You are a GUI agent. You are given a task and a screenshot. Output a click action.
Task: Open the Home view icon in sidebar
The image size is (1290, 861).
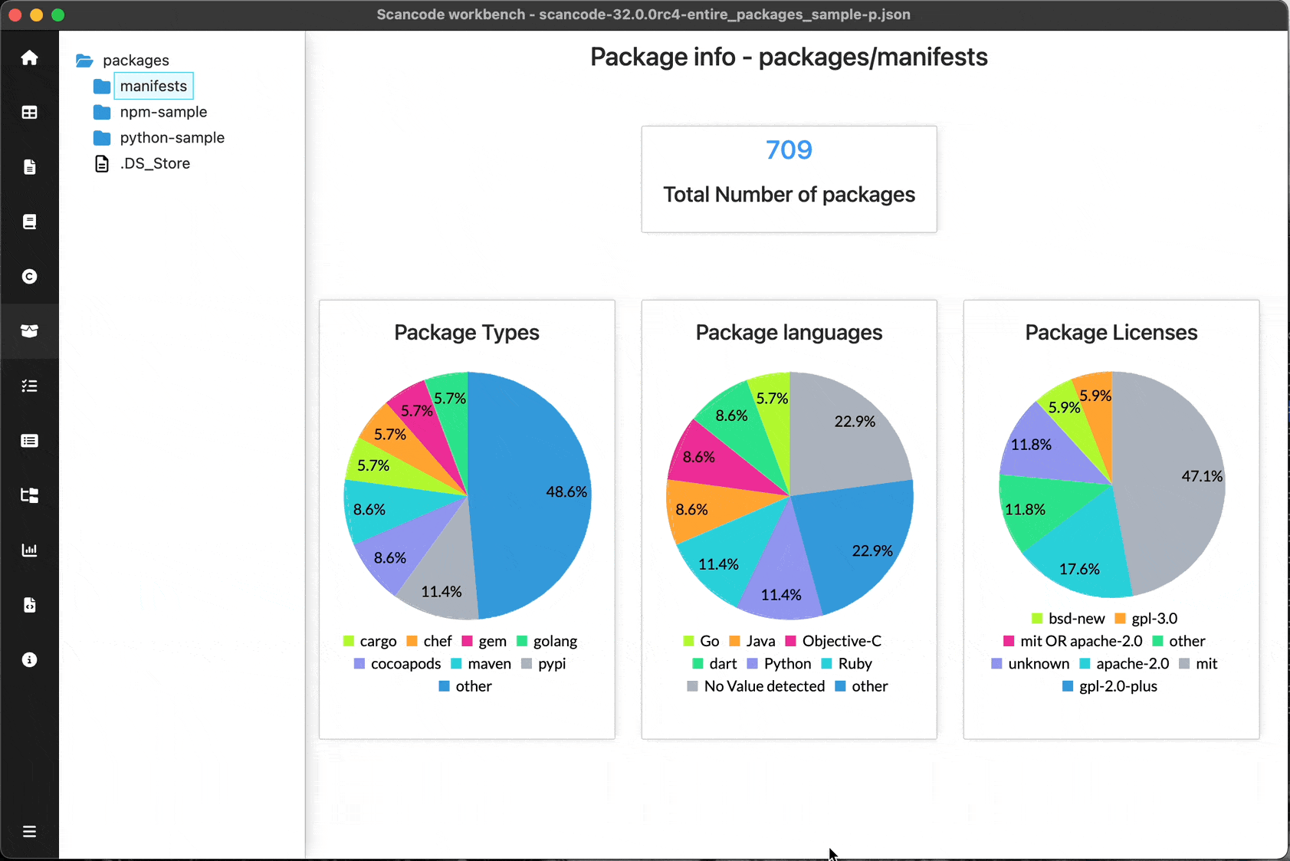pos(29,58)
